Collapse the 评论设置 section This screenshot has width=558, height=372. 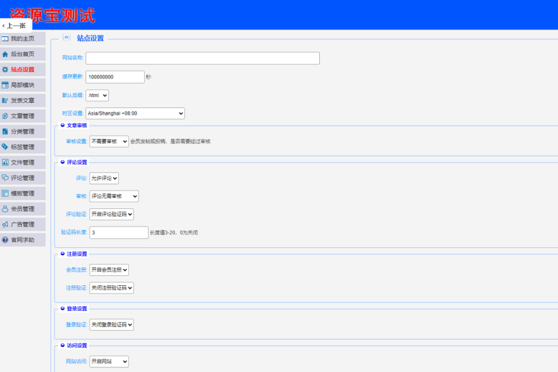63,162
